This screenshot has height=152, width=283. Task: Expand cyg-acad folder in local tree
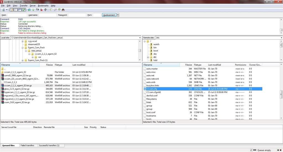click(23, 41)
